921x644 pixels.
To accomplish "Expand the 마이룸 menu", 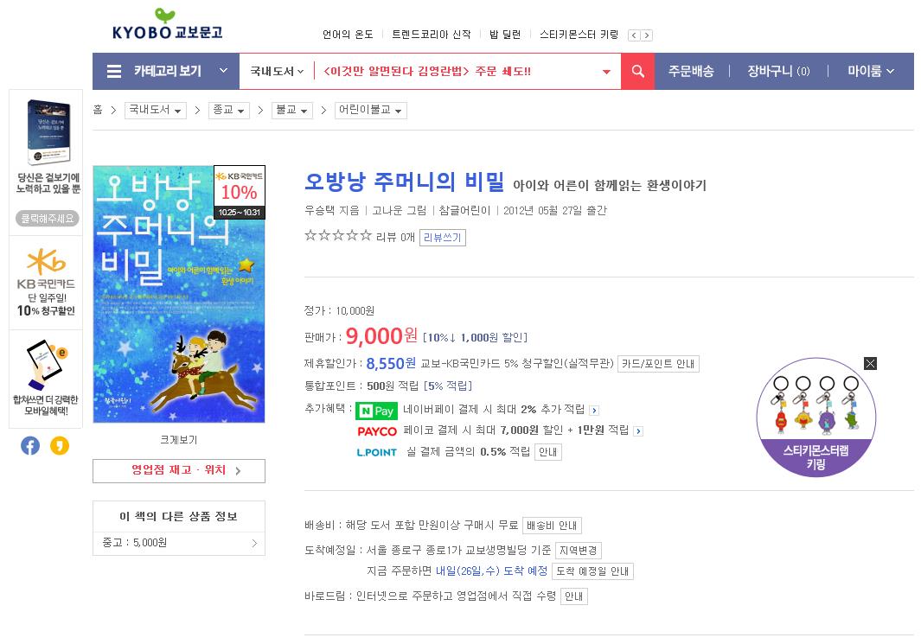I will [871, 71].
